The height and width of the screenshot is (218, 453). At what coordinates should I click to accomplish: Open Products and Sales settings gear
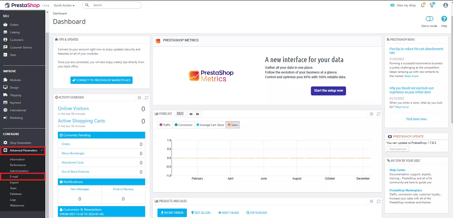371,201
